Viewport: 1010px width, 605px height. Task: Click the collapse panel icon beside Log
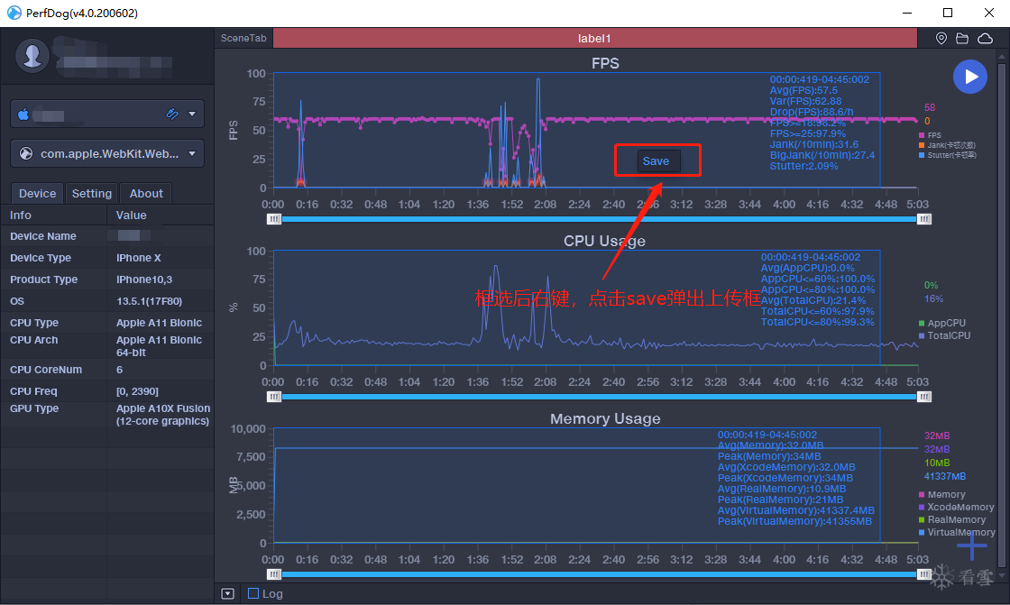pyautogui.click(x=227, y=593)
